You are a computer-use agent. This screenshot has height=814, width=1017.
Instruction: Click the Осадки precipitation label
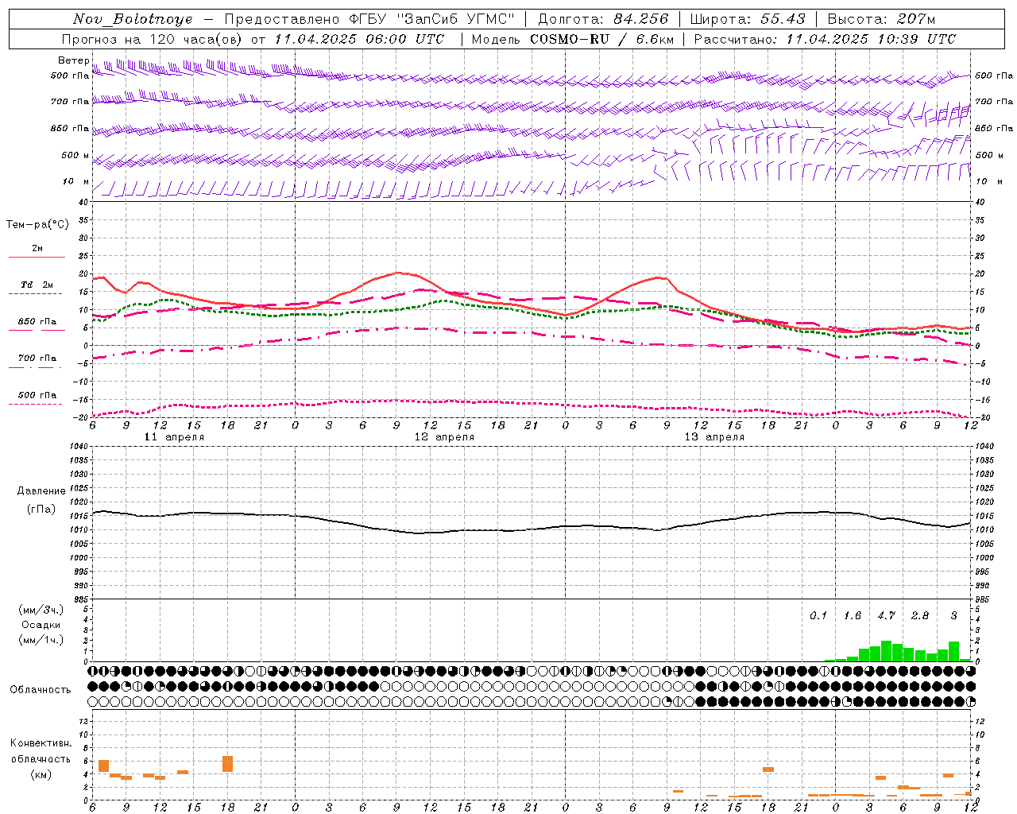click(41, 625)
